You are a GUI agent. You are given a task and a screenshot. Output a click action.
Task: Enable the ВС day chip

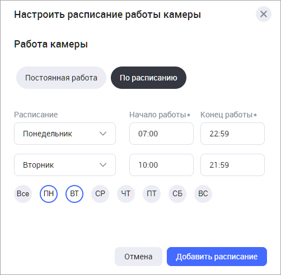(x=203, y=194)
